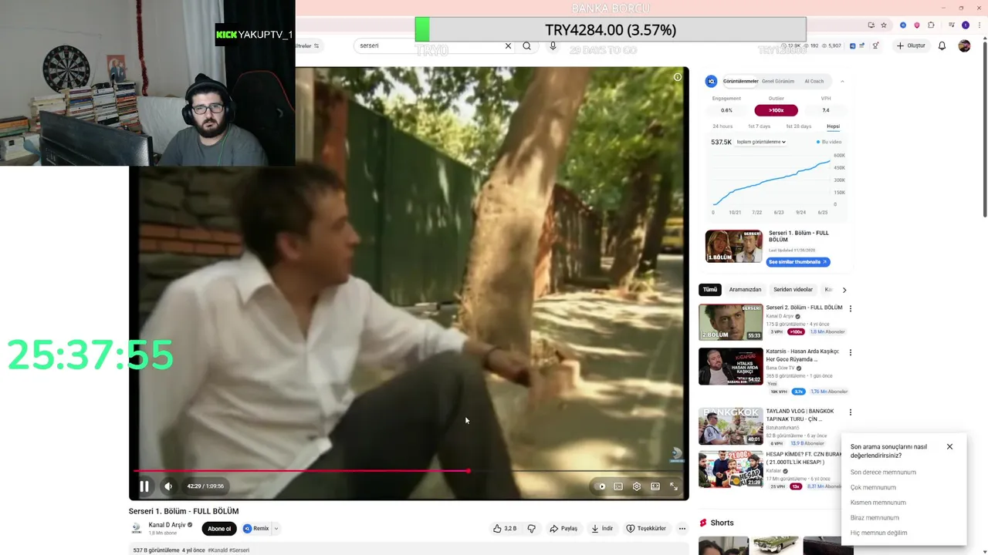This screenshot has height=555, width=988.
Task: Click the #Serseri hashtag link
Action: click(x=239, y=550)
